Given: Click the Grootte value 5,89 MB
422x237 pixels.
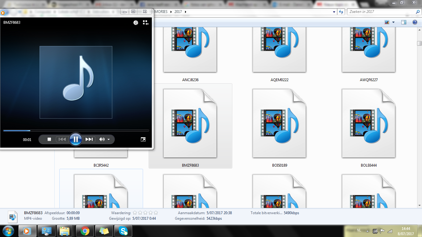Looking at the screenshot, I should pyautogui.click(x=73, y=218).
